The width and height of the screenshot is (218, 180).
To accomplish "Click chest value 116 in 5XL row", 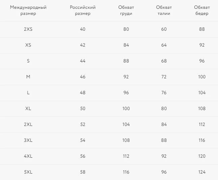I will pyautogui.click(x=126, y=172).
